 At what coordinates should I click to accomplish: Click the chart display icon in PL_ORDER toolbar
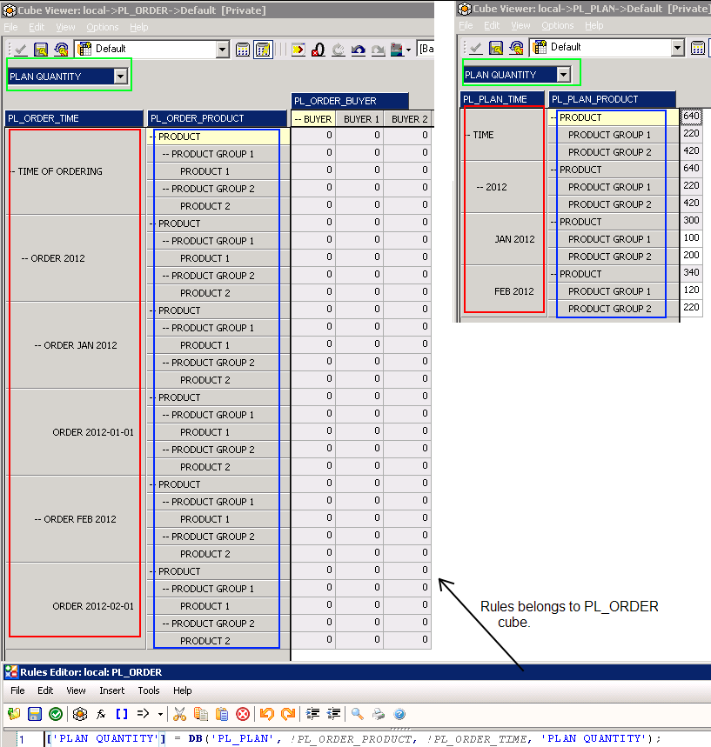[397, 49]
